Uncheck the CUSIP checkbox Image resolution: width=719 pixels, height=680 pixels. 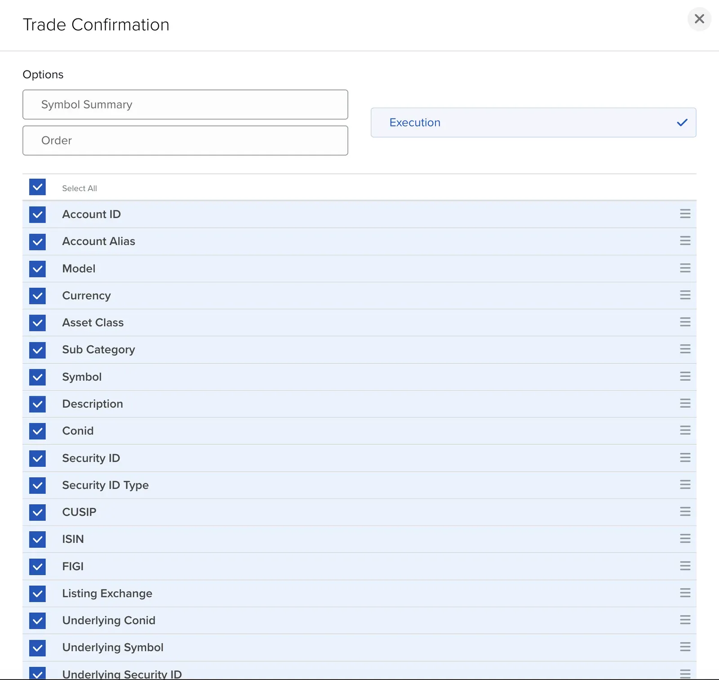point(37,512)
